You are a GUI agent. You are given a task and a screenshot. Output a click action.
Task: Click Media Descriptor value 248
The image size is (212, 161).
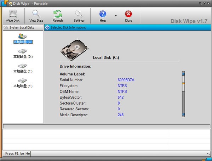tap(121, 115)
